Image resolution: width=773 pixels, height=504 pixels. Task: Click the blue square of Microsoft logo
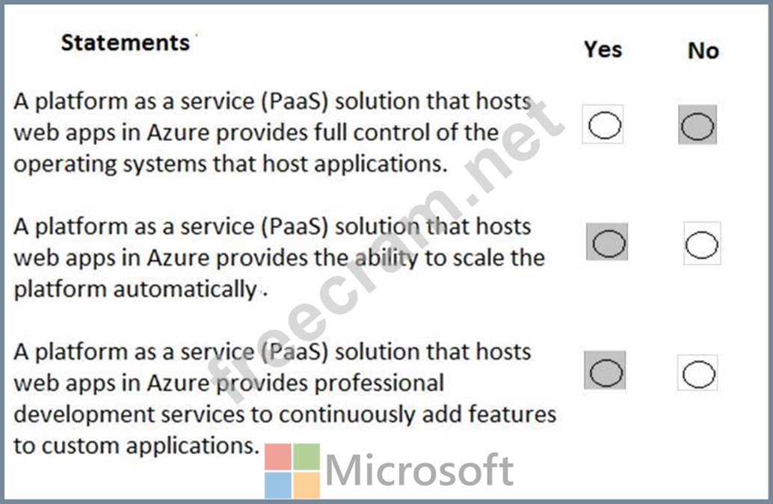pos(277,485)
